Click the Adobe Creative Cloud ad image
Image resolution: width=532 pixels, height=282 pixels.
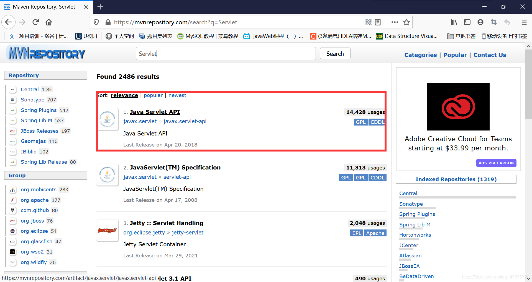(x=458, y=106)
